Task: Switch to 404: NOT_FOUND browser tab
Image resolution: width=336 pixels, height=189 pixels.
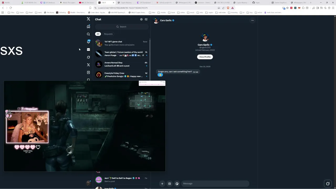Action: (x=222, y=3)
